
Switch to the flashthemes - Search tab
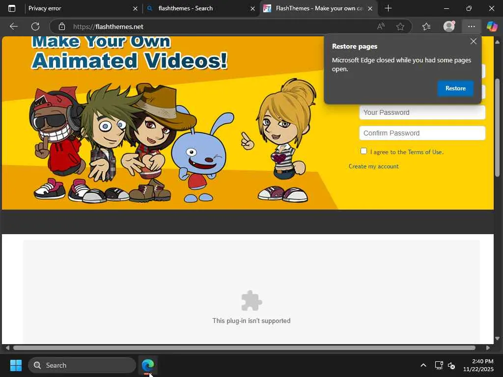click(x=200, y=8)
